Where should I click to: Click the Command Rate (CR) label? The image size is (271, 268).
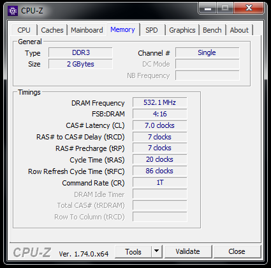(x=93, y=183)
